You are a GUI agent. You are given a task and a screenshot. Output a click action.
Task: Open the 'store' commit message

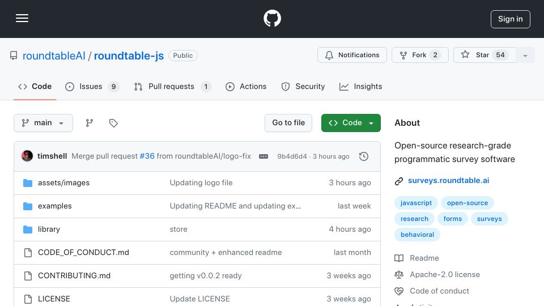point(178,229)
